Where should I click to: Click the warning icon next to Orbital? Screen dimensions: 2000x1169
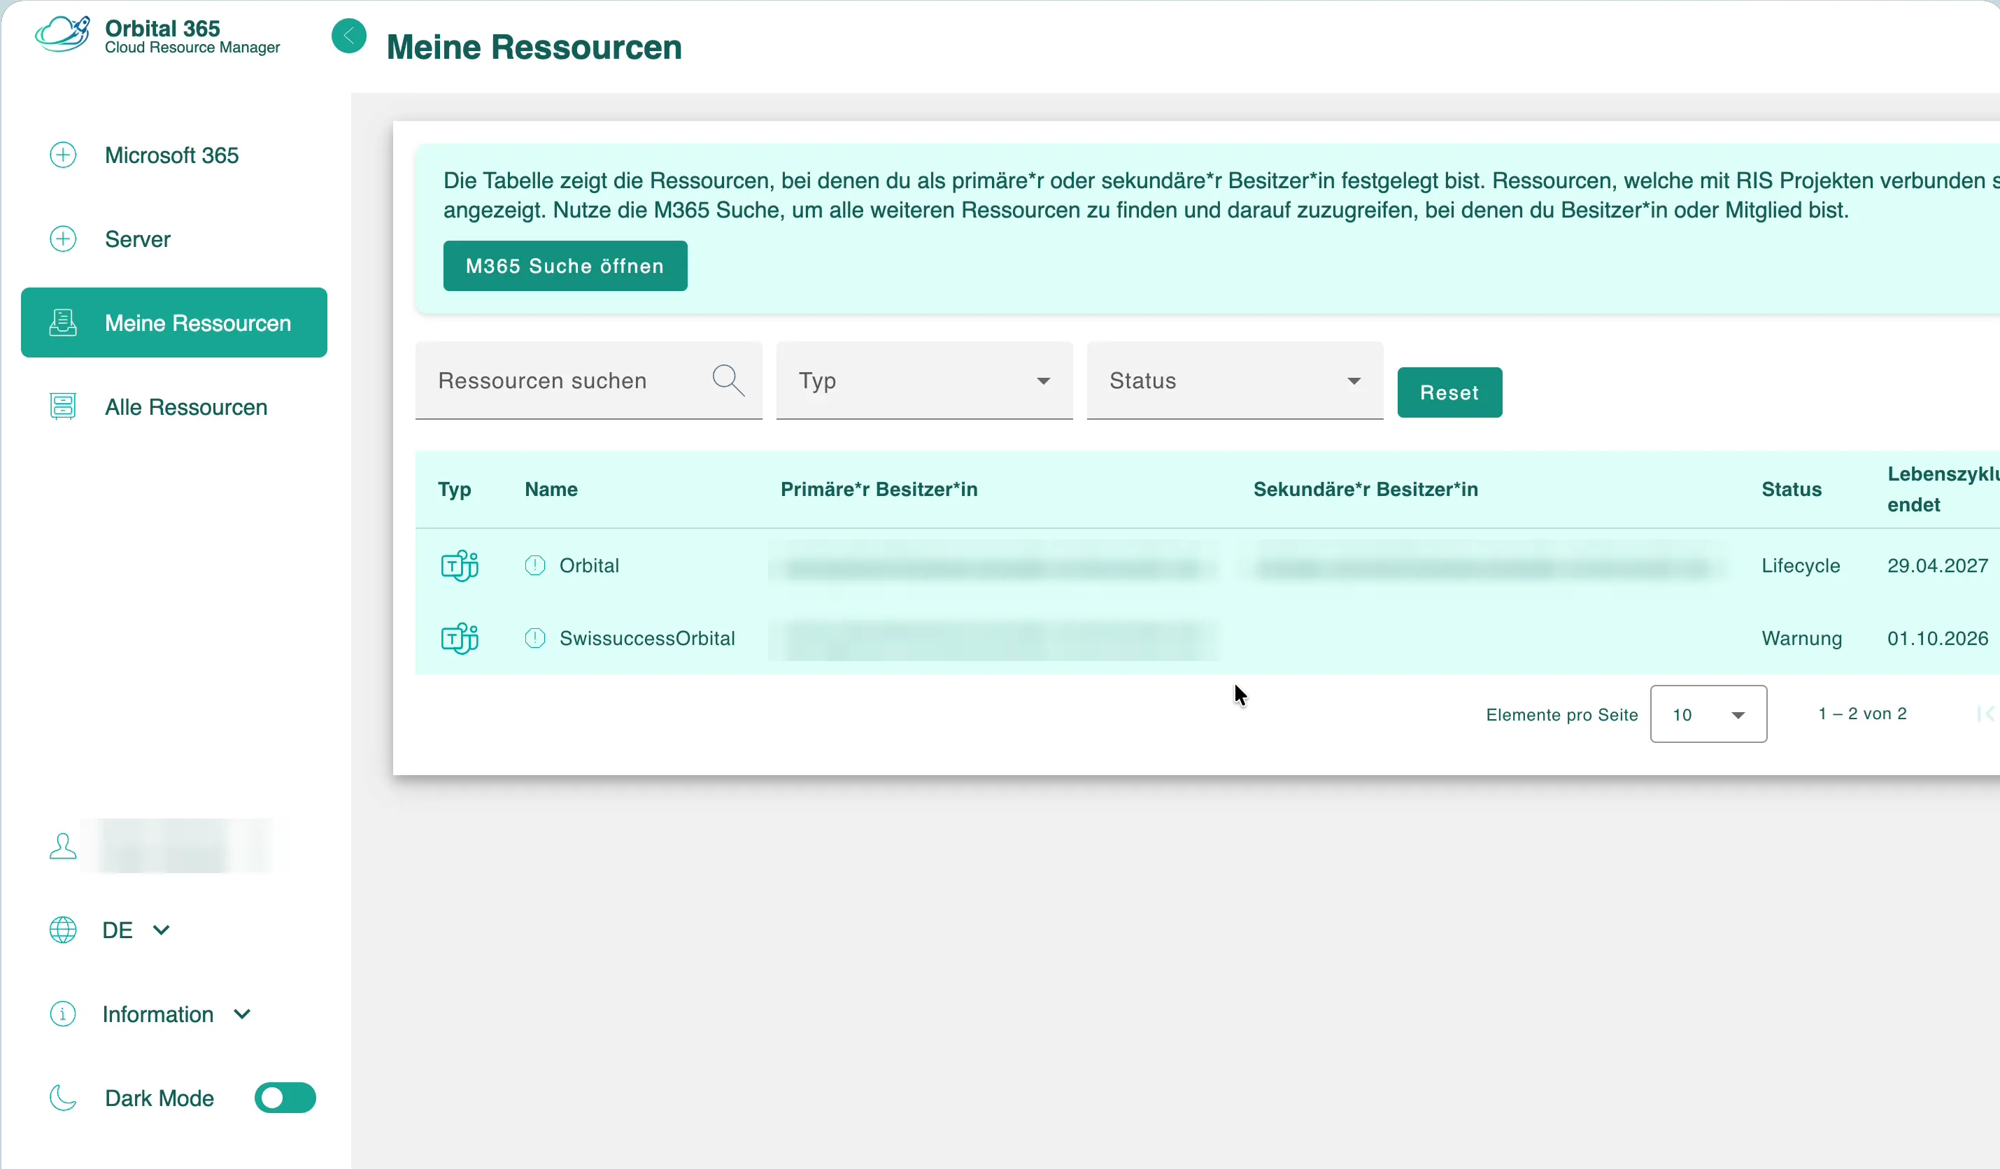coord(535,566)
